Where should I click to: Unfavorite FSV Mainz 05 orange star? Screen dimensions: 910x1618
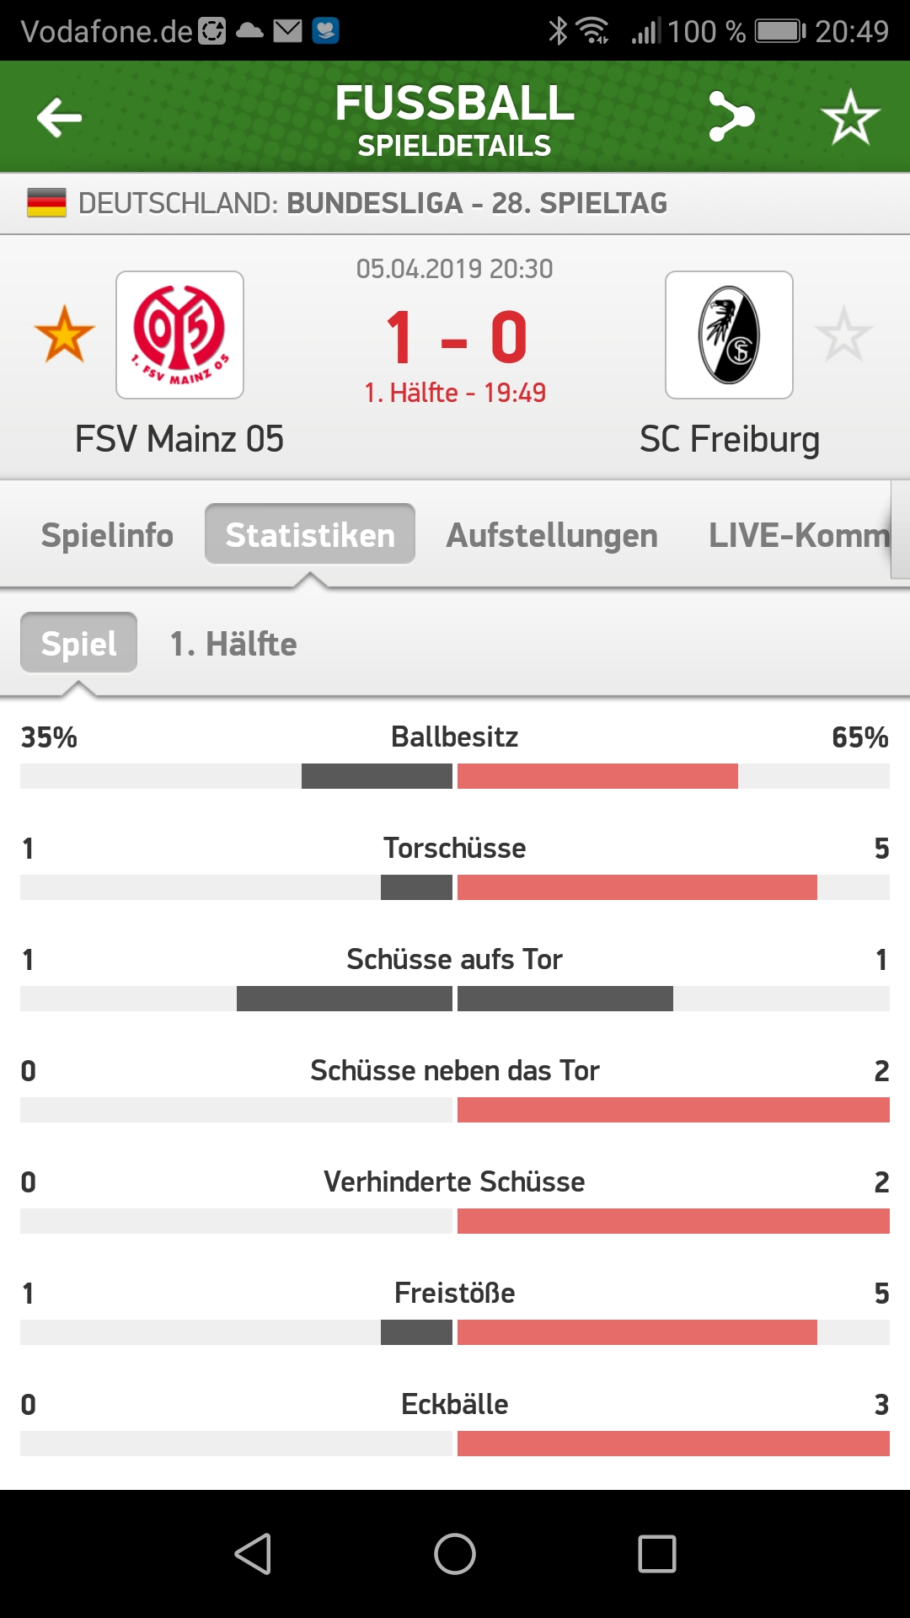64,335
